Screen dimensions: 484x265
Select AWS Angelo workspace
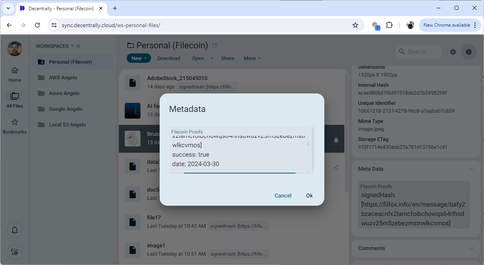coord(63,78)
